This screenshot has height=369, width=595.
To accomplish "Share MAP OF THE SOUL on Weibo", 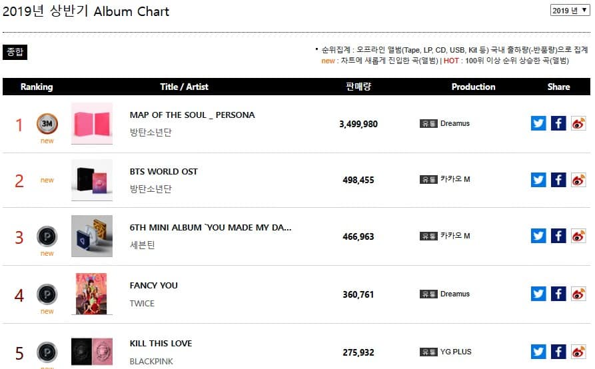I will point(578,123).
